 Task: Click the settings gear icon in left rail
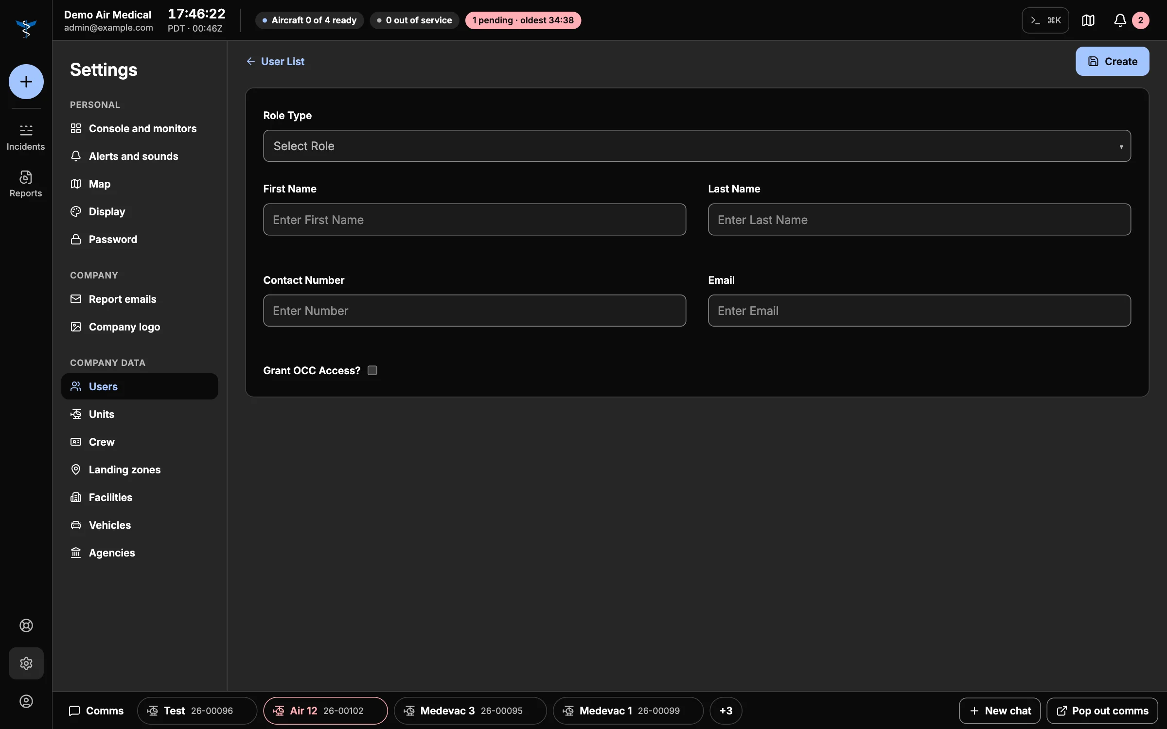(26, 663)
